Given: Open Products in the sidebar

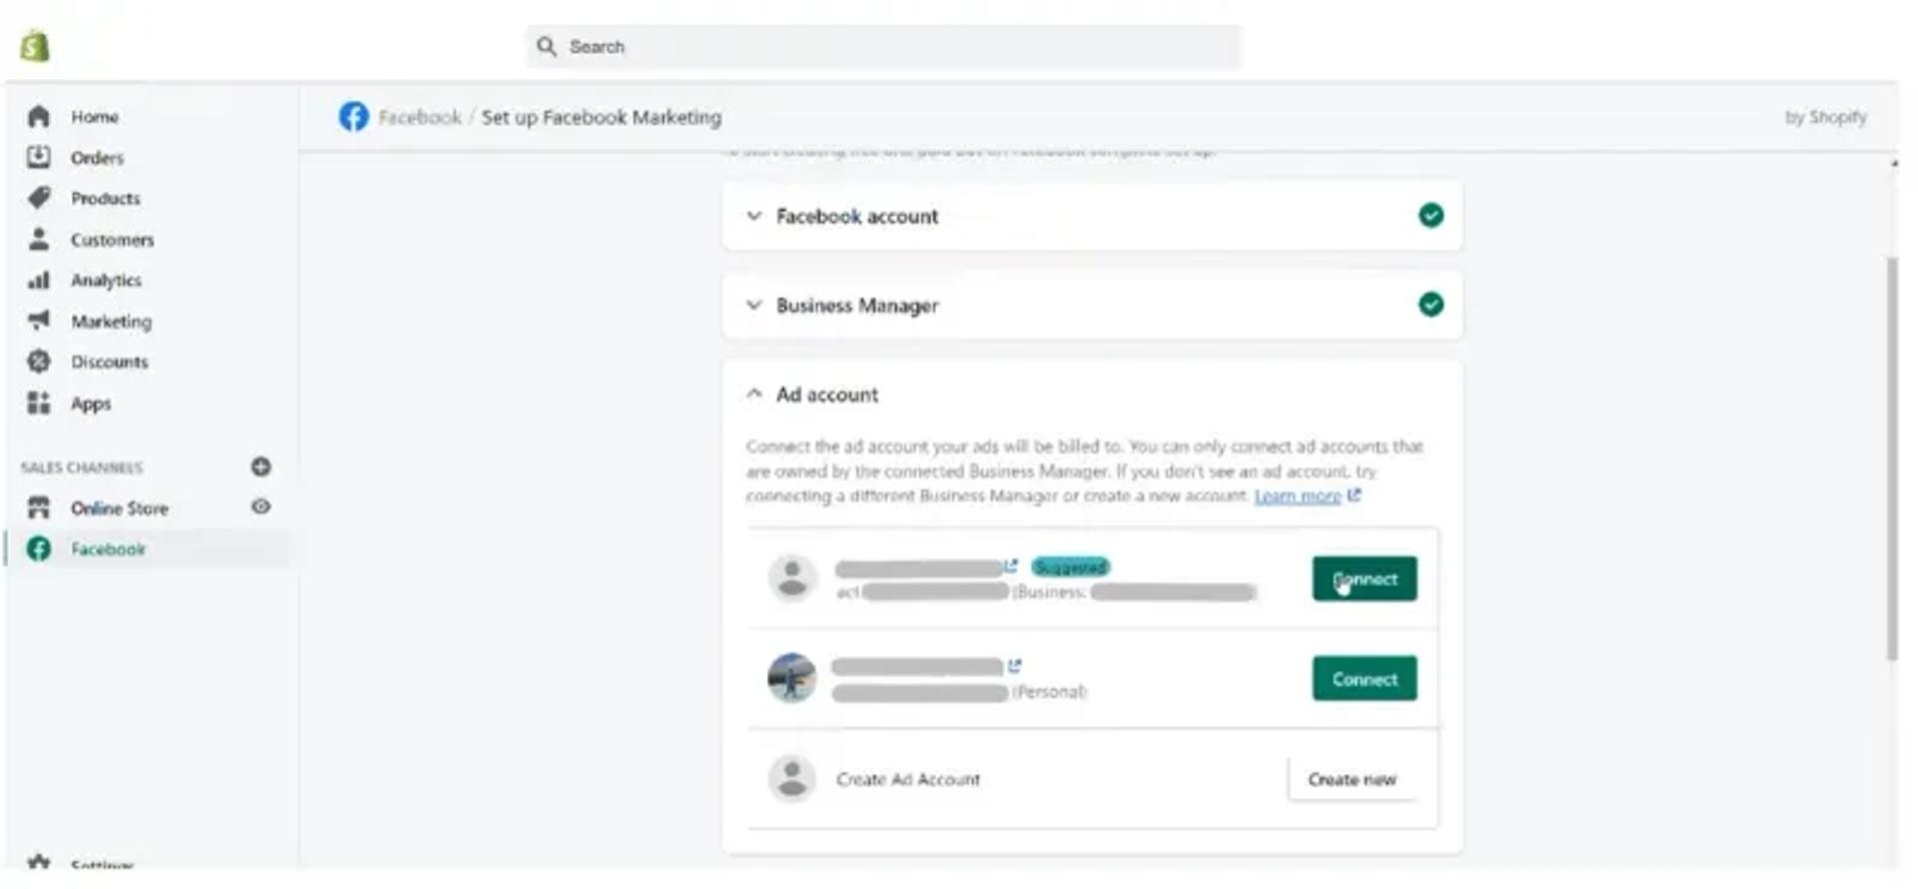Looking at the screenshot, I should (105, 199).
